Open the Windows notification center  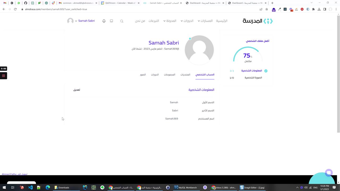334,188
